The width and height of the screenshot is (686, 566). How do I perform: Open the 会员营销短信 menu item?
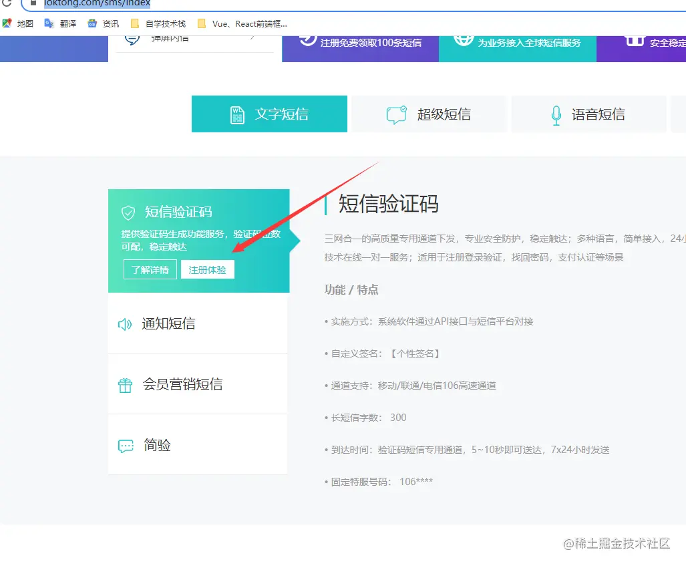[x=198, y=384]
